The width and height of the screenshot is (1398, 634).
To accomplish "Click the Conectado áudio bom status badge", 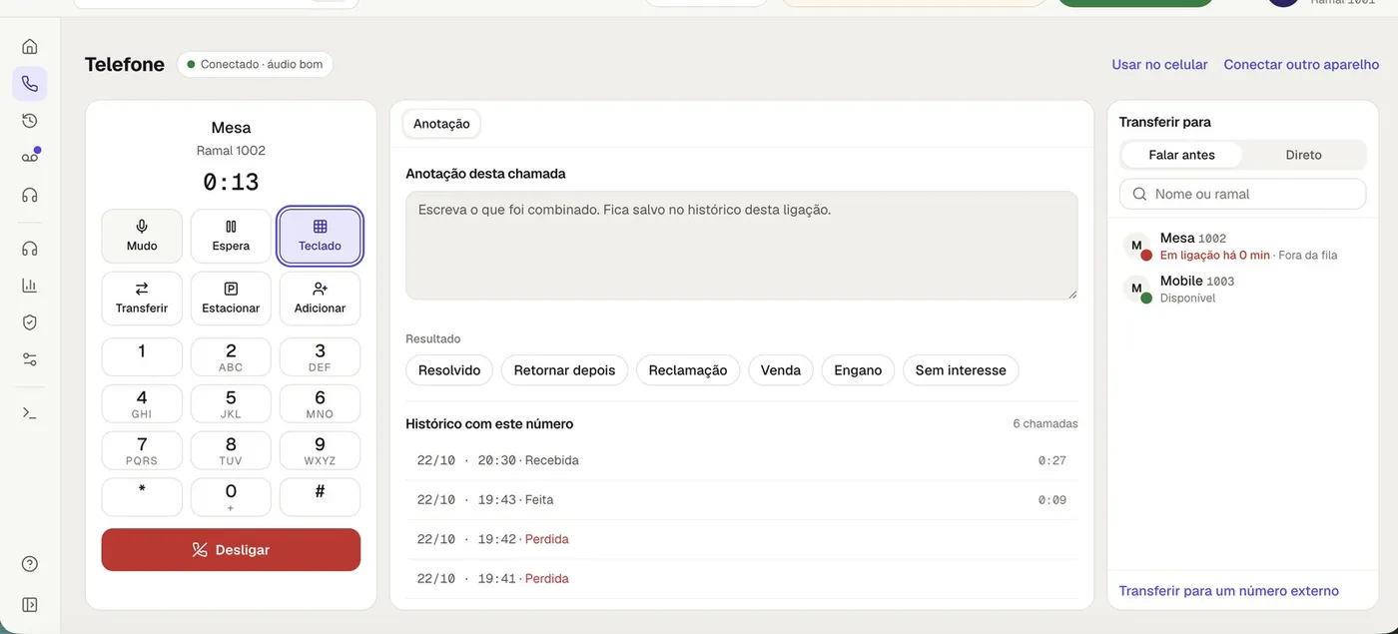I will click(256, 65).
